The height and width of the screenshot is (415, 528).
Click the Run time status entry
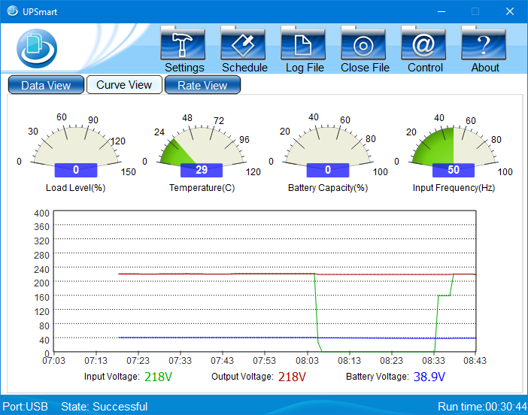pos(482,407)
